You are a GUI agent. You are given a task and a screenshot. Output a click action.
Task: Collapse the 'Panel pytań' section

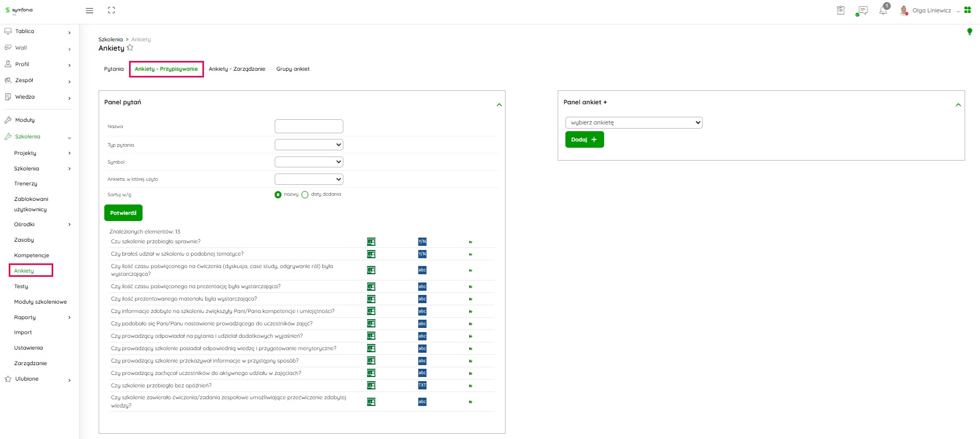pyautogui.click(x=499, y=105)
